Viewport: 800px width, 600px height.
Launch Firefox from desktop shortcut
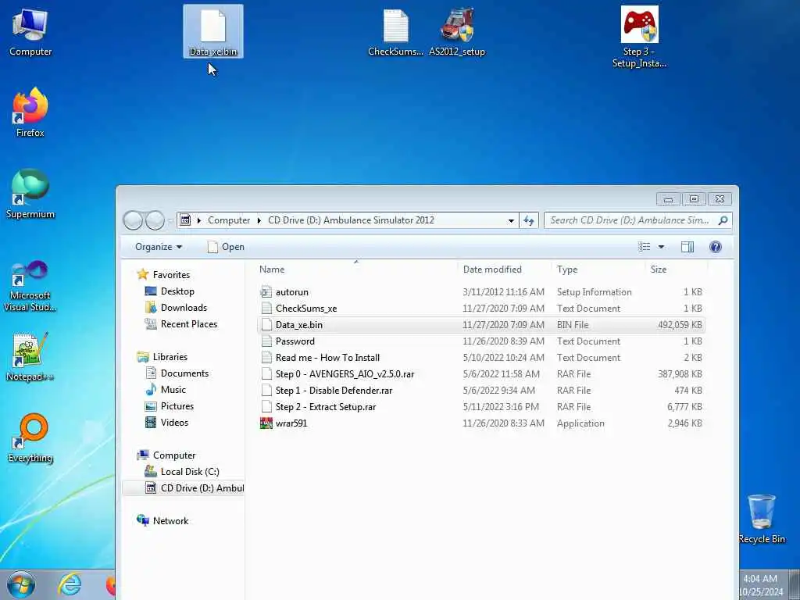tap(30, 112)
